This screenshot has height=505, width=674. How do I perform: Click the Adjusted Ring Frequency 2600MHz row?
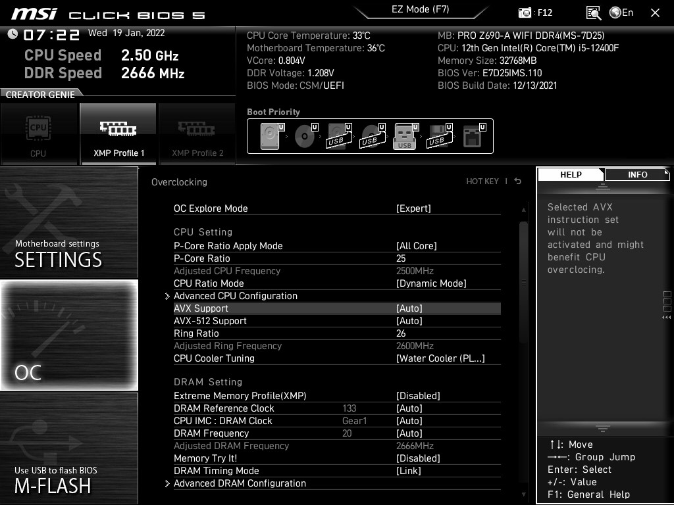coord(337,346)
